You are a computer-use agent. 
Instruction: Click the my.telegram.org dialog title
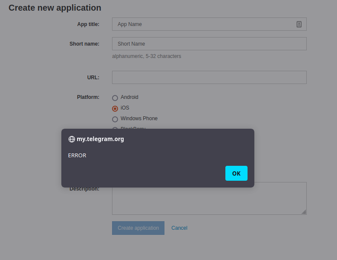[100, 139]
